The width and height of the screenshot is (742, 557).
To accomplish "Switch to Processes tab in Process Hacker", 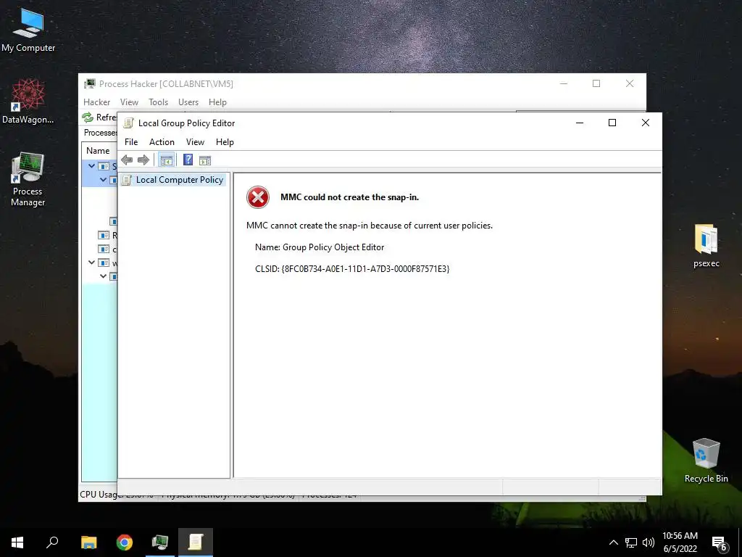I will [x=100, y=133].
